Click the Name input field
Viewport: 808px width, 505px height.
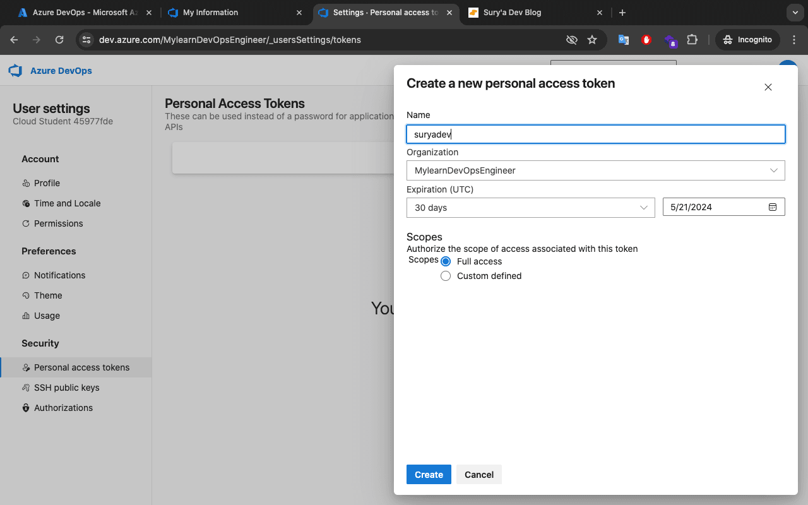pyautogui.click(x=596, y=134)
